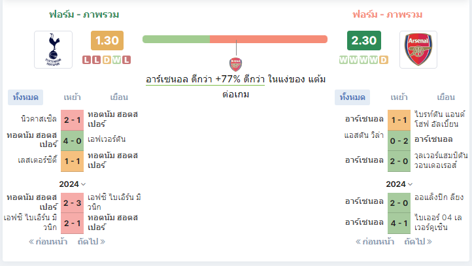Select เยือน tab under Arsenal
This screenshot has height=266, width=472.
pos(446,97)
